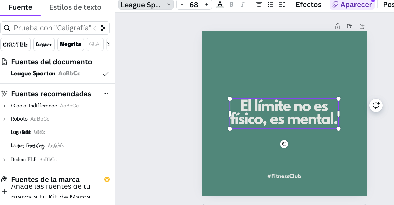Open the text color picker
Screen dimensions: 394x205
point(220,5)
